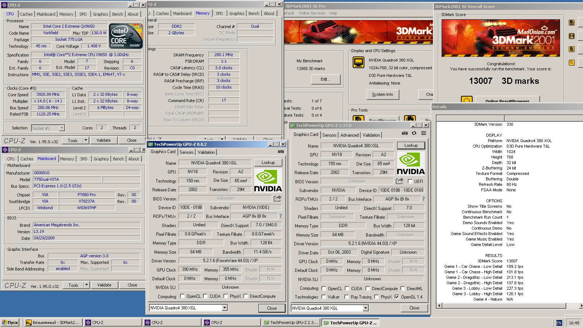The width and height of the screenshot is (583, 328).
Task: Click the 13007 score in Details results
Action: pos(512,261)
